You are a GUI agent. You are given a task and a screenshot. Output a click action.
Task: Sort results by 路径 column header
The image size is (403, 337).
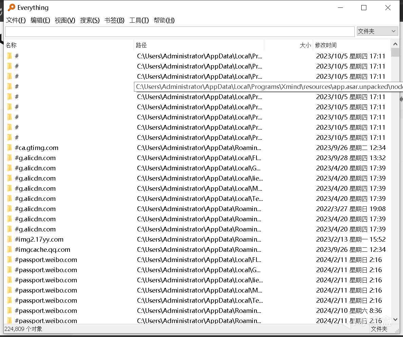point(199,45)
